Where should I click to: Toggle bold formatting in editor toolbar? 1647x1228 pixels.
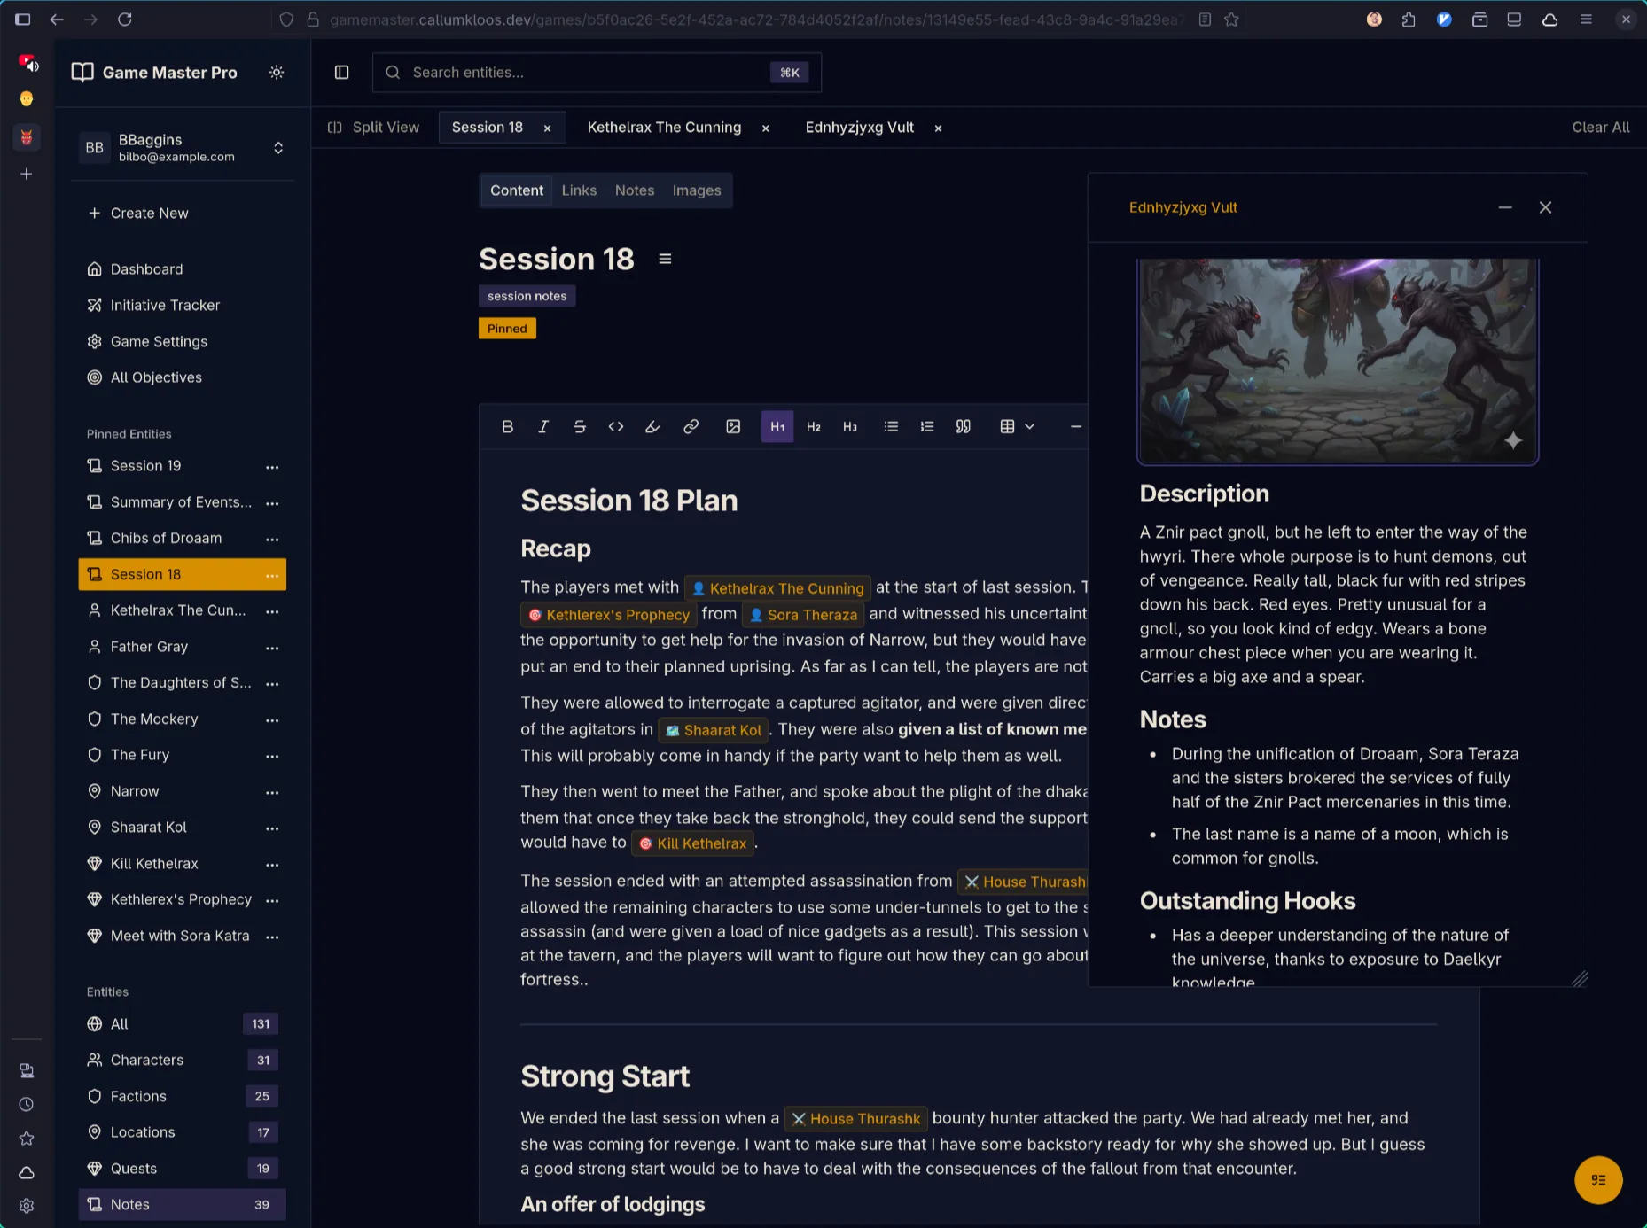tap(507, 427)
